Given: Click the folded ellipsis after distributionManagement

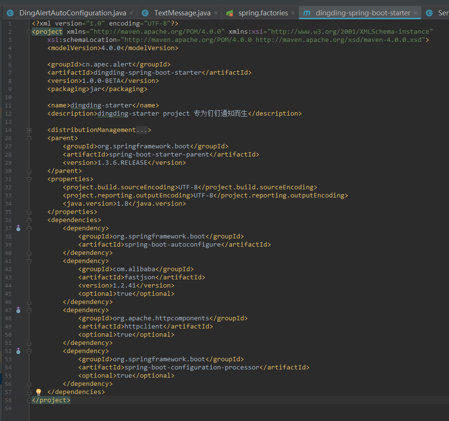Looking at the screenshot, I should pyautogui.click(x=141, y=130).
